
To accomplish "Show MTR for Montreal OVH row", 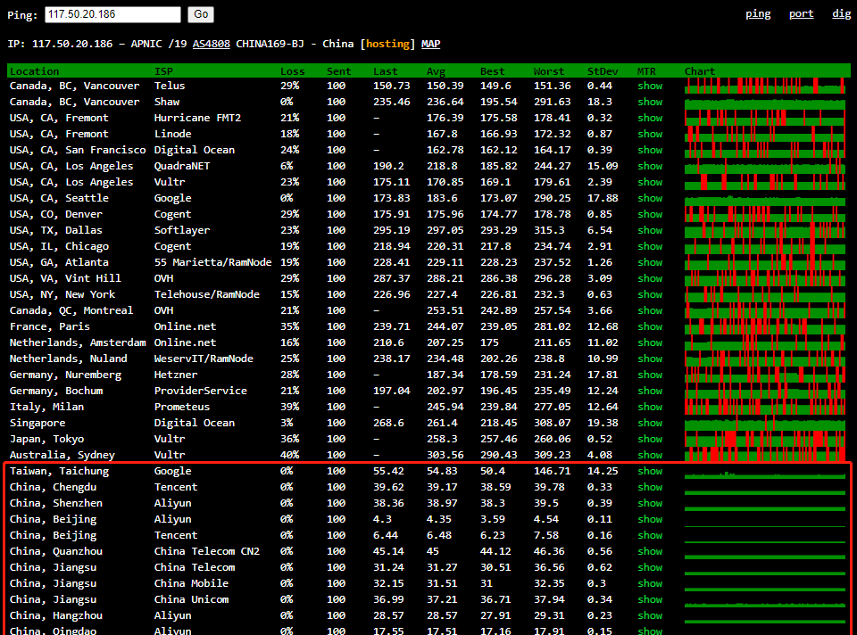I will (x=650, y=310).
